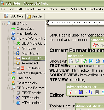This screenshot has height=110, width=104.
Task: Click the Support lifebuoy button
Action: (98, 45)
